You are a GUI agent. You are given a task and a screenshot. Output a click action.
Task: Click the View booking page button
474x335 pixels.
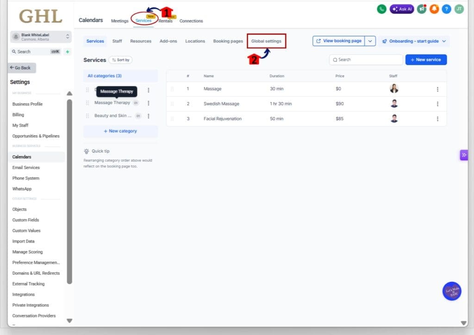click(x=338, y=41)
